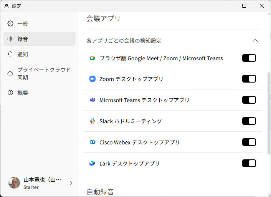The height and width of the screenshot is (197, 271).
Task: Disable detection for browser Google Meet/Zoom/Teams
Action: [249, 58]
